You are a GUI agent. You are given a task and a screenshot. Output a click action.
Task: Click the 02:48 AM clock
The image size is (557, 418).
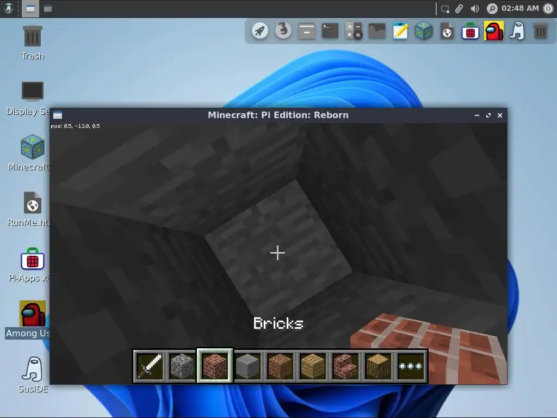point(520,8)
